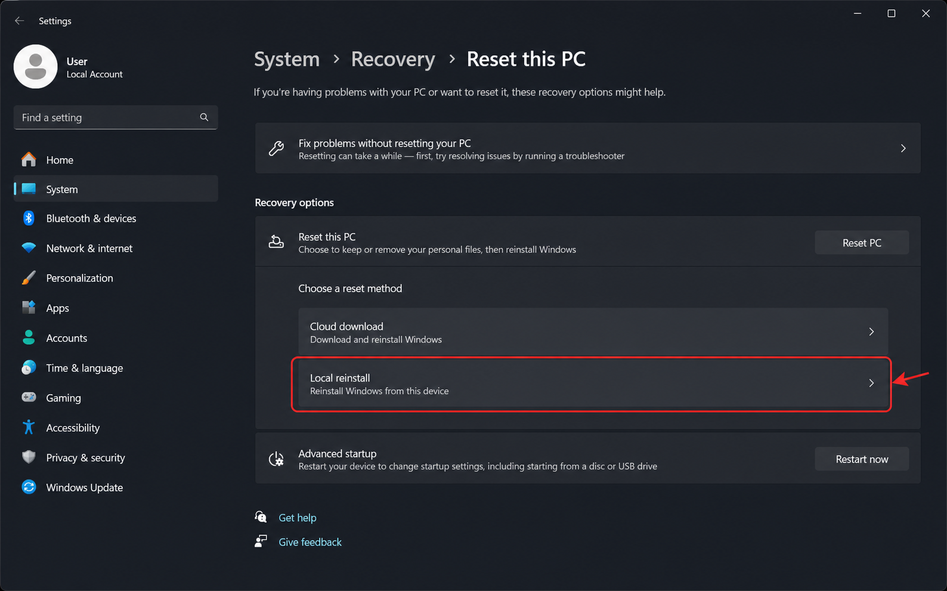Open Personalization settings label
This screenshot has width=947, height=591.
coord(79,278)
